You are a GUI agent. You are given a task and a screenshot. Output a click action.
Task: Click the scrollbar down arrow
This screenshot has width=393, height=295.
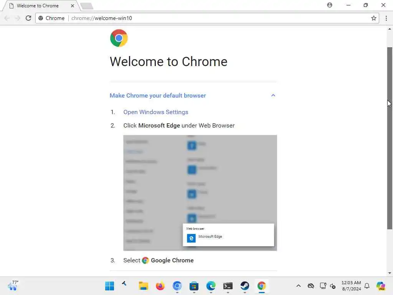pyautogui.click(x=390, y=273)
